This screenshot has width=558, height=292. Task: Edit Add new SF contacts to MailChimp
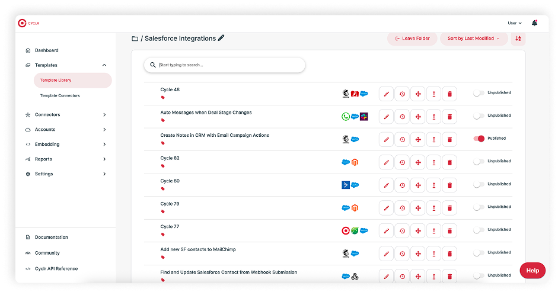386,254
